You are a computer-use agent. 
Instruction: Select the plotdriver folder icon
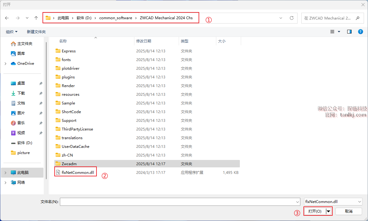(58, 68)
